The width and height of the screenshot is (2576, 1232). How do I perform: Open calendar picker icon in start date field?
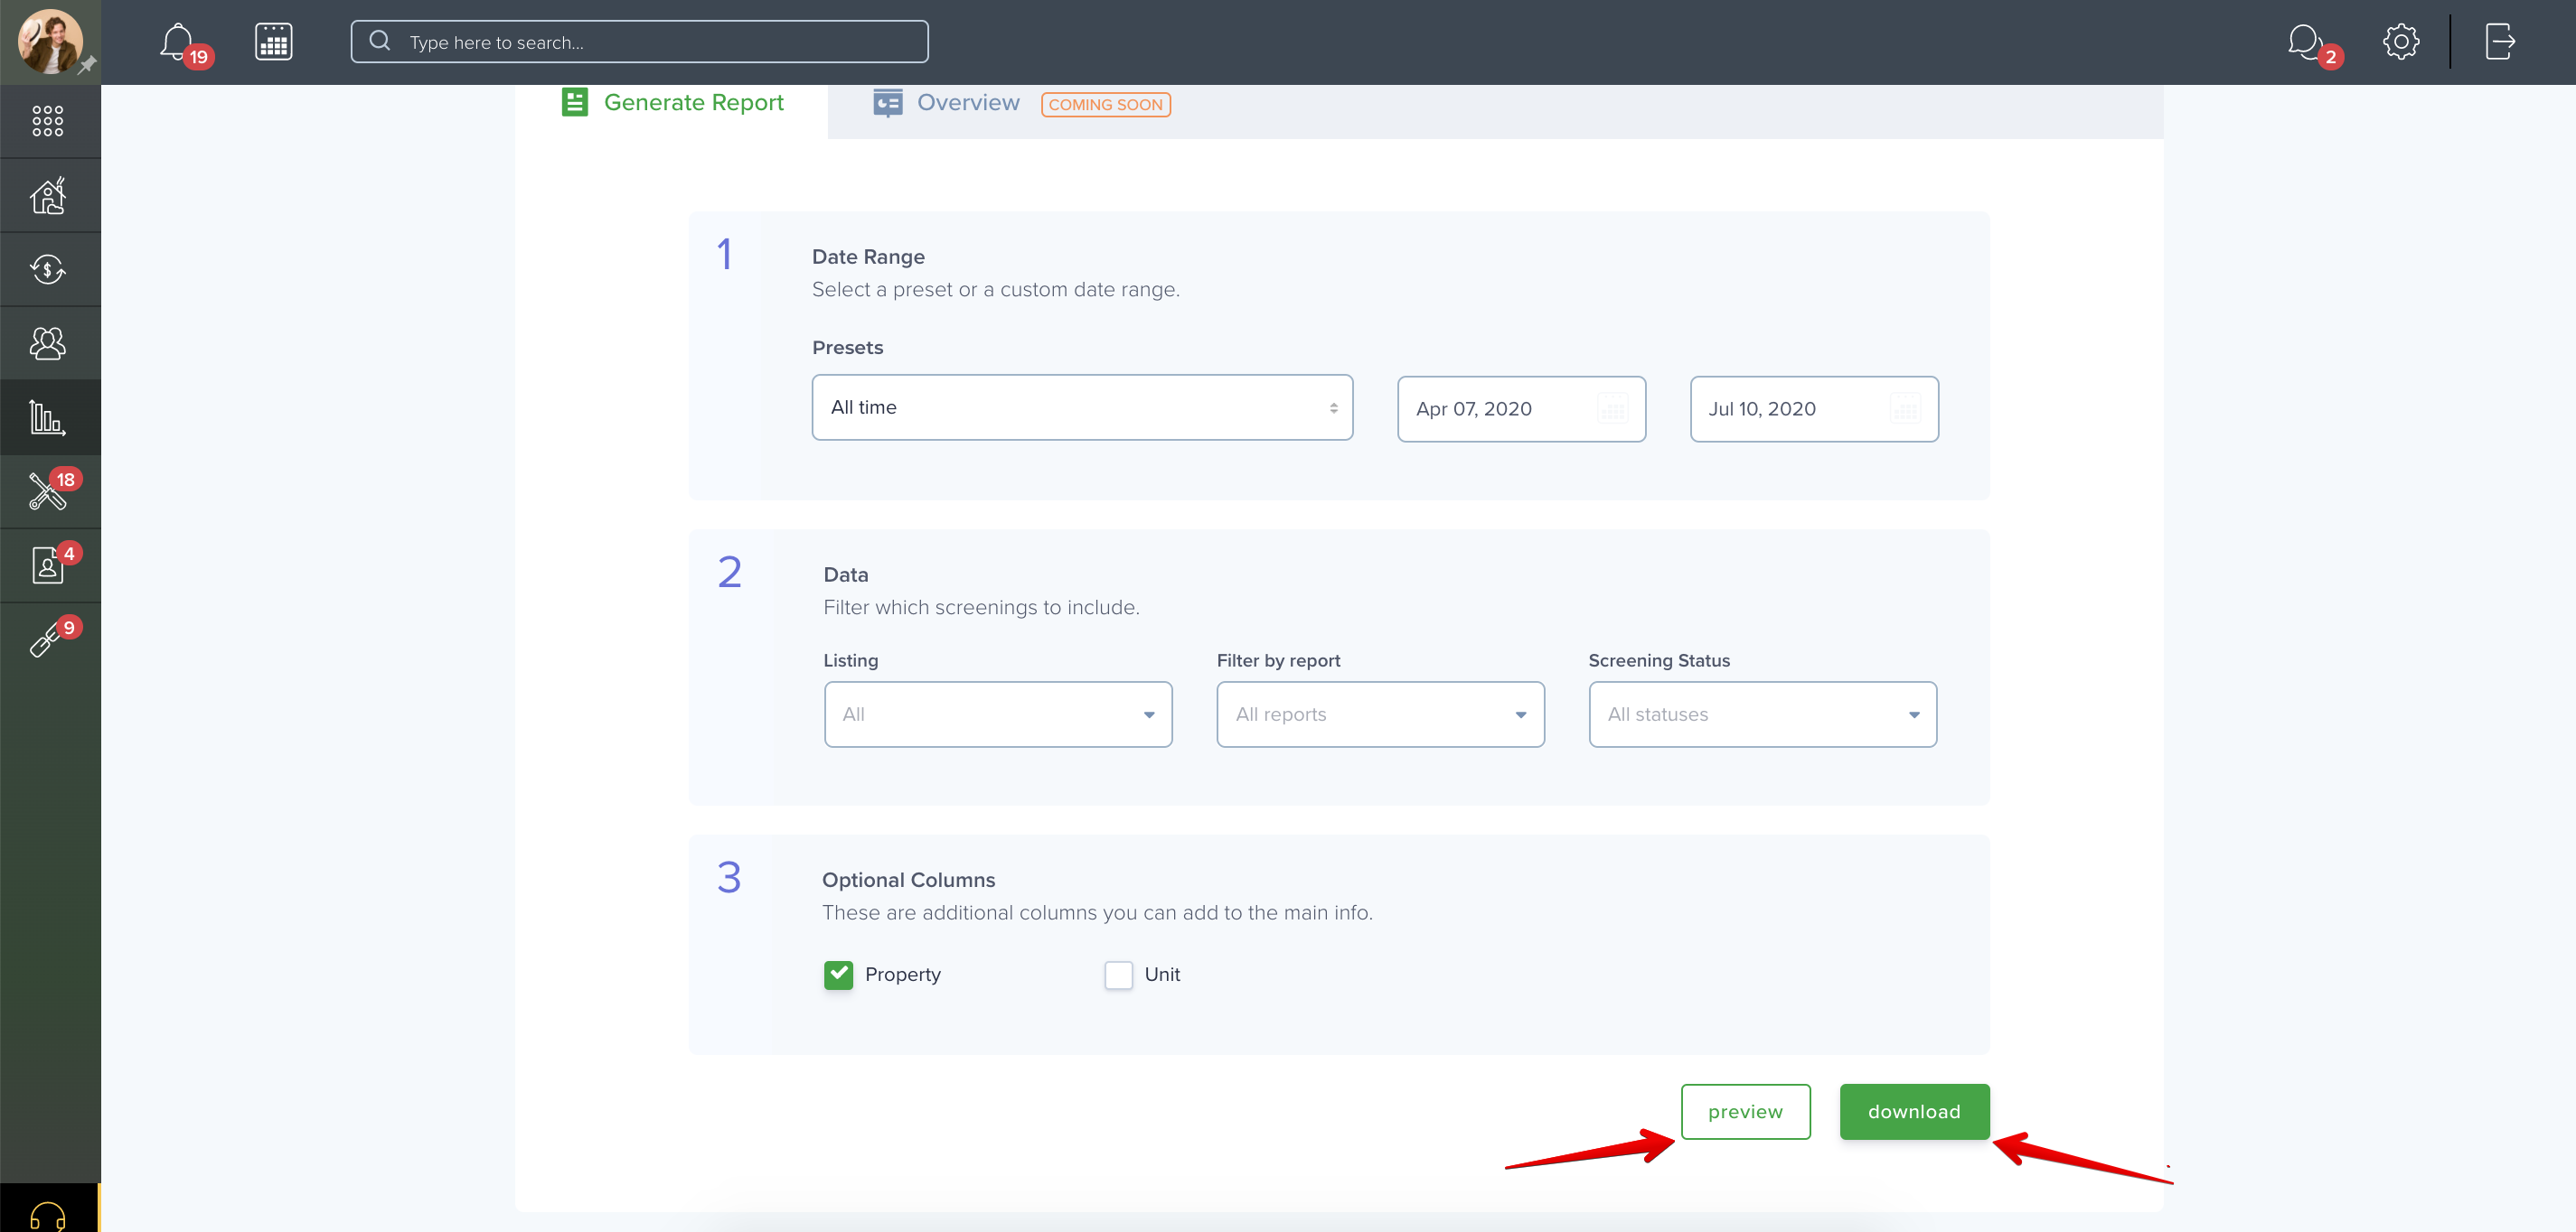pos(1612,408)
